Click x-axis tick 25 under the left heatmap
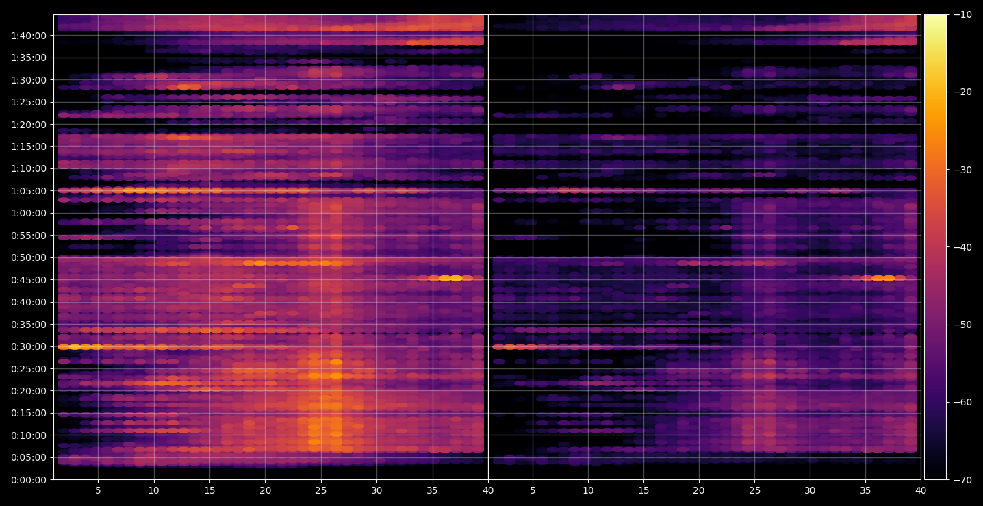This screenshot has width=983, height=506. pyautogui.click(x=320, y=491)
